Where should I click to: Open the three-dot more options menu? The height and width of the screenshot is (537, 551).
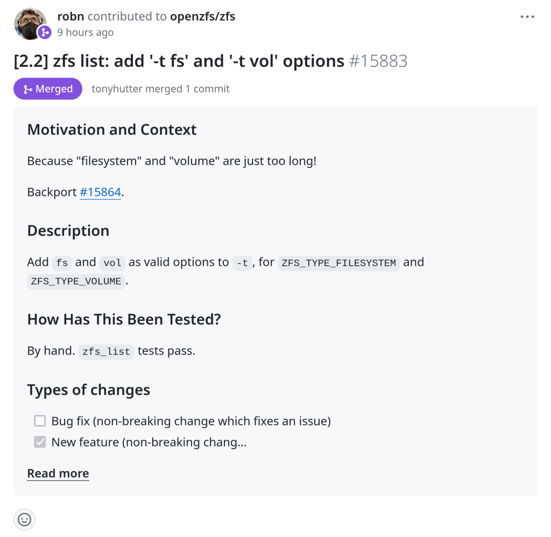point(527,17)
